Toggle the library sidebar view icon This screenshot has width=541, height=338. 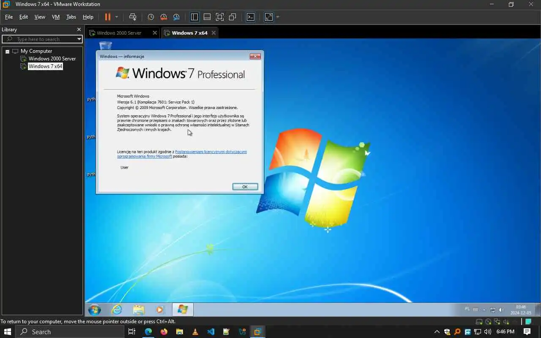194,17
